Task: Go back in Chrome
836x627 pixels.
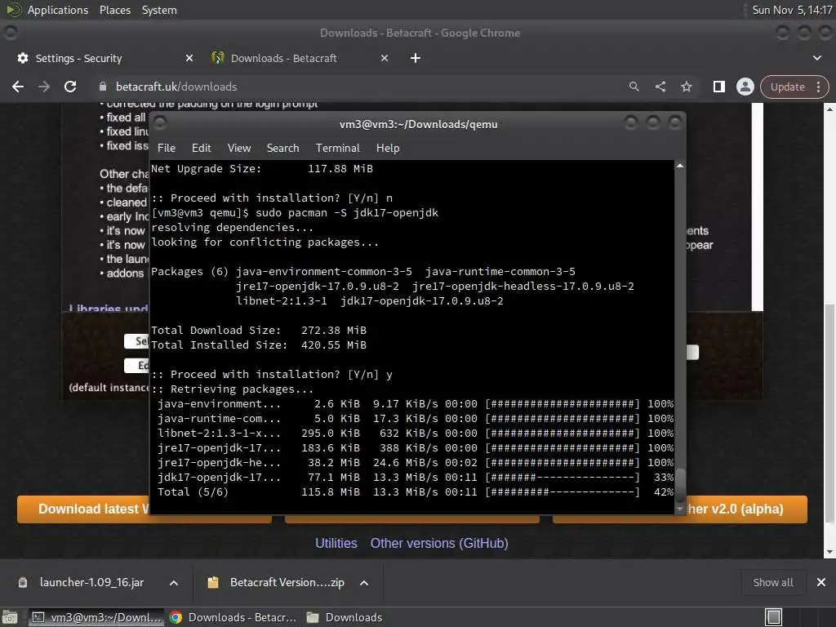Action: 18,87
